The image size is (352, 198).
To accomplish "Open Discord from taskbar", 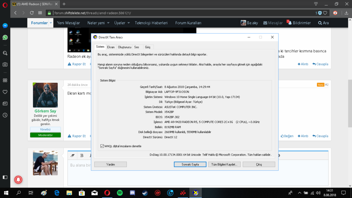I will 133,193.
